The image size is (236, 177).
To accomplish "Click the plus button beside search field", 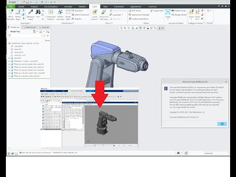I will coord(48,35).
